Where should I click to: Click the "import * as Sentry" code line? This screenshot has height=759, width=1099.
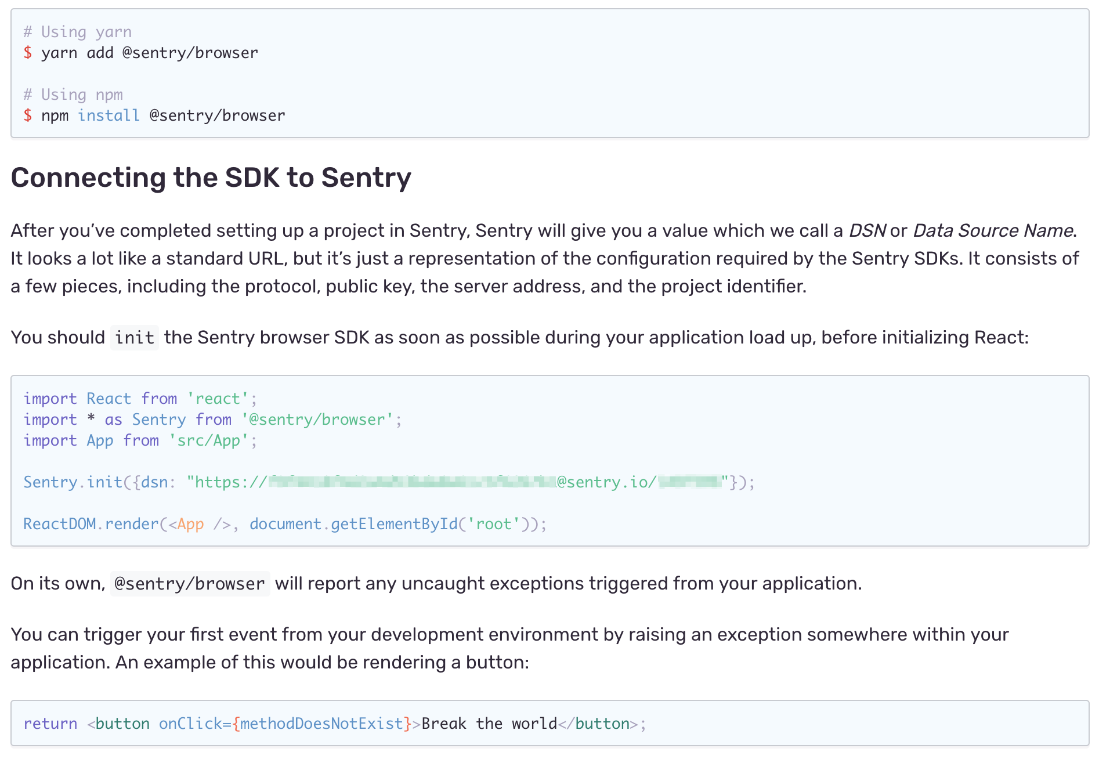point(212,420)
